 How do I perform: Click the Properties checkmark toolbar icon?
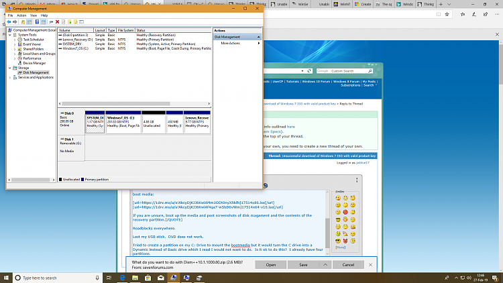point(63,22)
